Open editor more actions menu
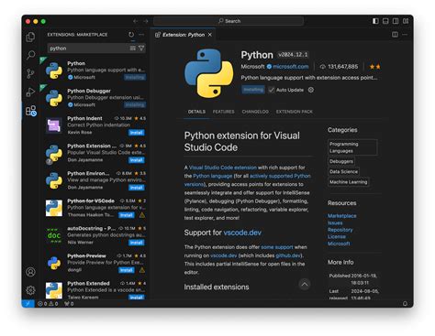The image size is (435, 336). coord(405,35)
